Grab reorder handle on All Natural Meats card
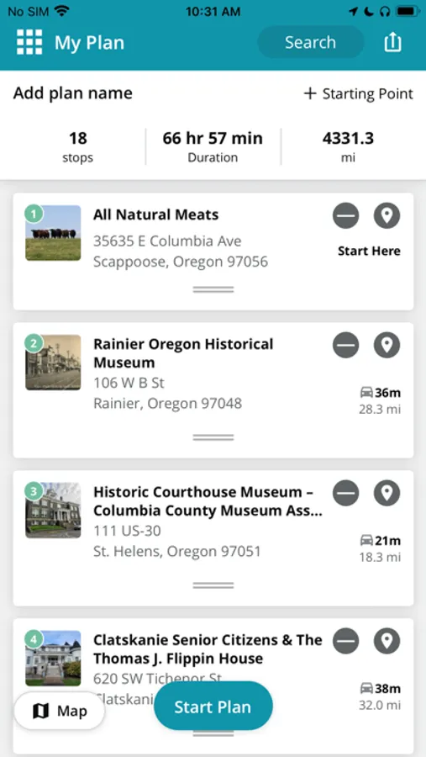 point(213,289)
